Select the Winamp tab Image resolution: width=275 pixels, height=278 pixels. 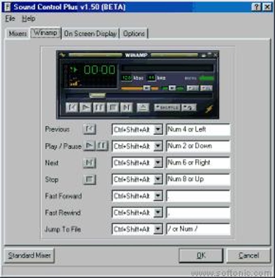pos(46,33)
